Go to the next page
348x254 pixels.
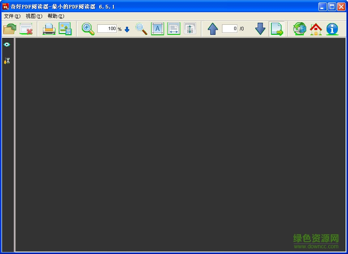(260, 28)
